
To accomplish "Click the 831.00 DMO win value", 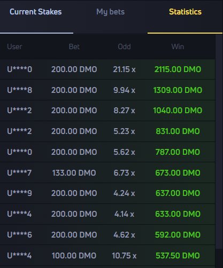I will tap(178, 131).
